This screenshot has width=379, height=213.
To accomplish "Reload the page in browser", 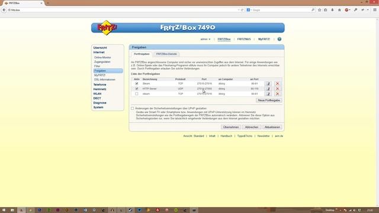I will (242, 10).
